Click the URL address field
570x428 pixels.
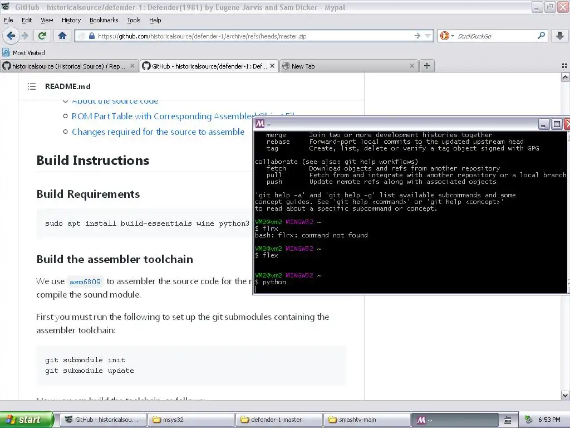pos(254,36)
